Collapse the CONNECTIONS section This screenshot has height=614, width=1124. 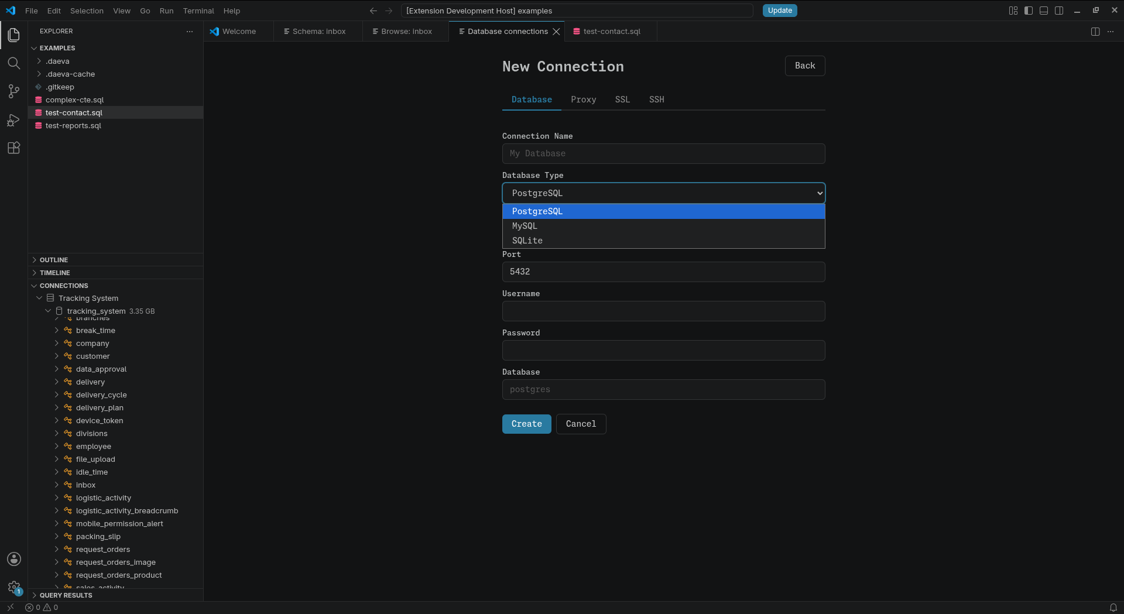click(x=34, y=286)
